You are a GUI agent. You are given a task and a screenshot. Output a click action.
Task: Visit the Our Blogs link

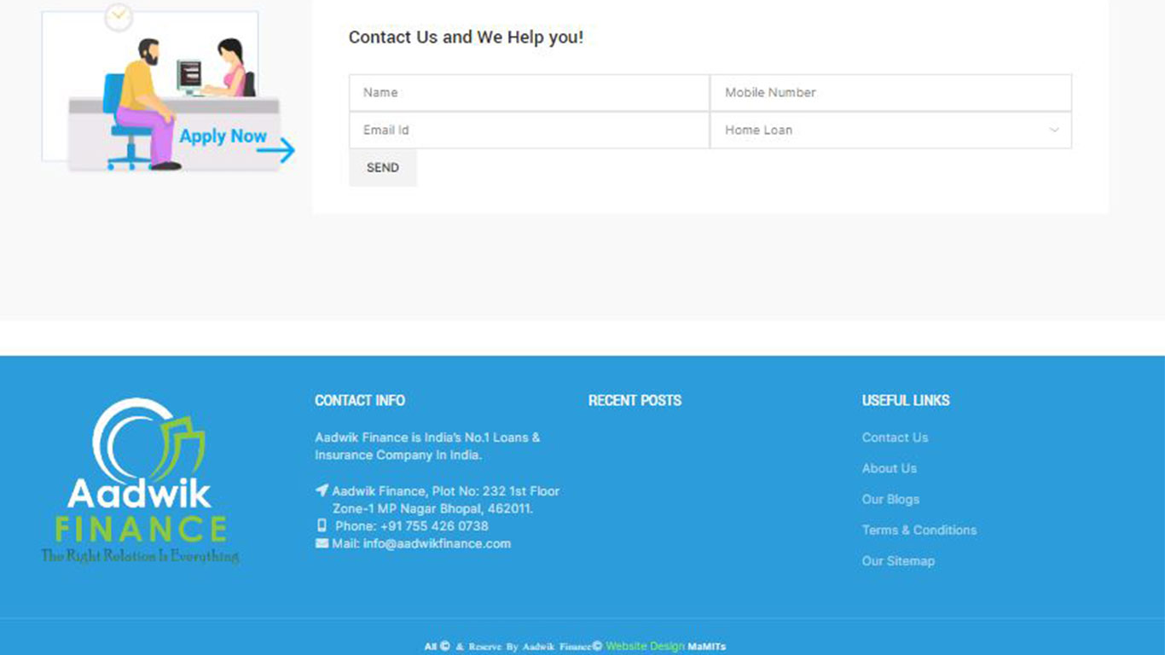[890, 499]
